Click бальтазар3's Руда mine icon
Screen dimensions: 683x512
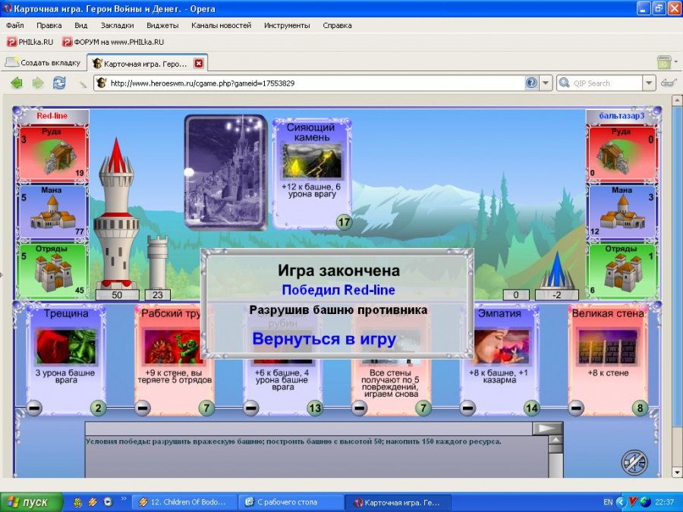tap(613, 158)
